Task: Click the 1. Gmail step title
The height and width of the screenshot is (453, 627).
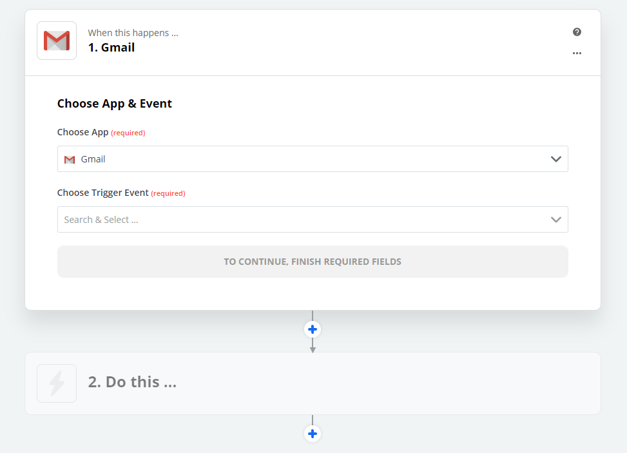Action: click(x=111, y=48)
